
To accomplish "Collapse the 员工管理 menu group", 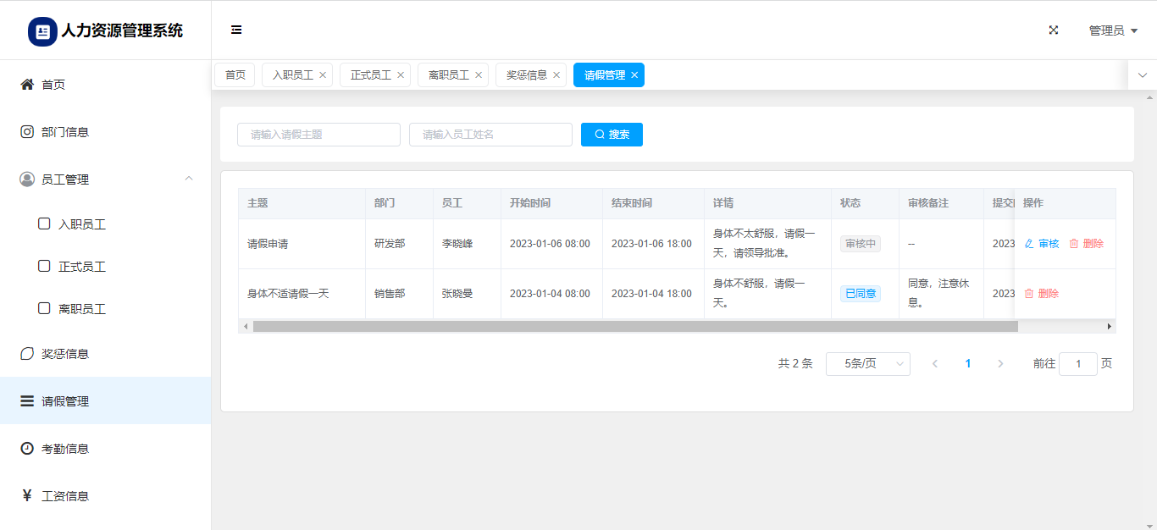I will (189, 179).
